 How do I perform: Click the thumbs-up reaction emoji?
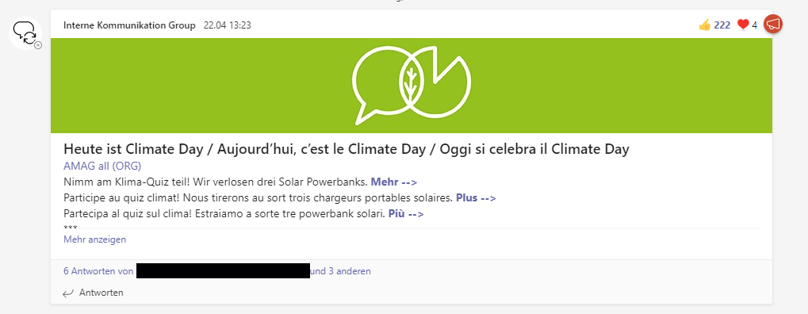click(x=704, y=25)
